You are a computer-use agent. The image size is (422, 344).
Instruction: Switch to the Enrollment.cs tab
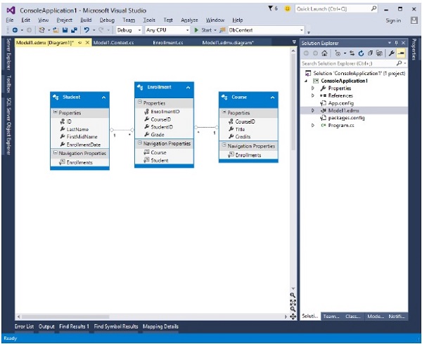pos(167,43)
